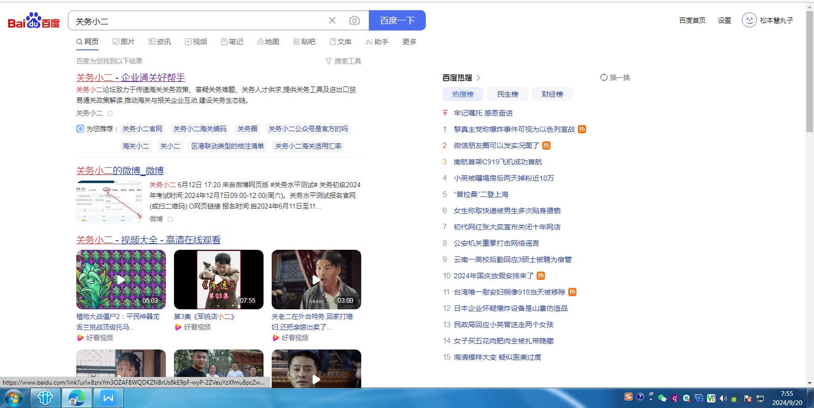The image size is (814, 408).
Task: Open the 百度热搜 chevron arrow
Action: pyautogui.click(x=478, y=78)
